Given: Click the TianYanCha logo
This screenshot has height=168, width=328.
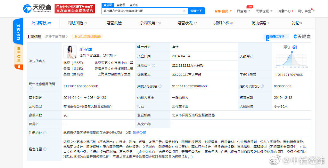Looking at the screenshot, I should point(37,8).
